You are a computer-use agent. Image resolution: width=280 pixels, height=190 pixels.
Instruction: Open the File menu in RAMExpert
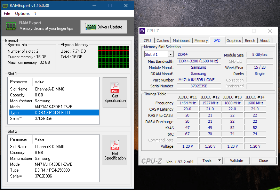click(x=7, y=14)
